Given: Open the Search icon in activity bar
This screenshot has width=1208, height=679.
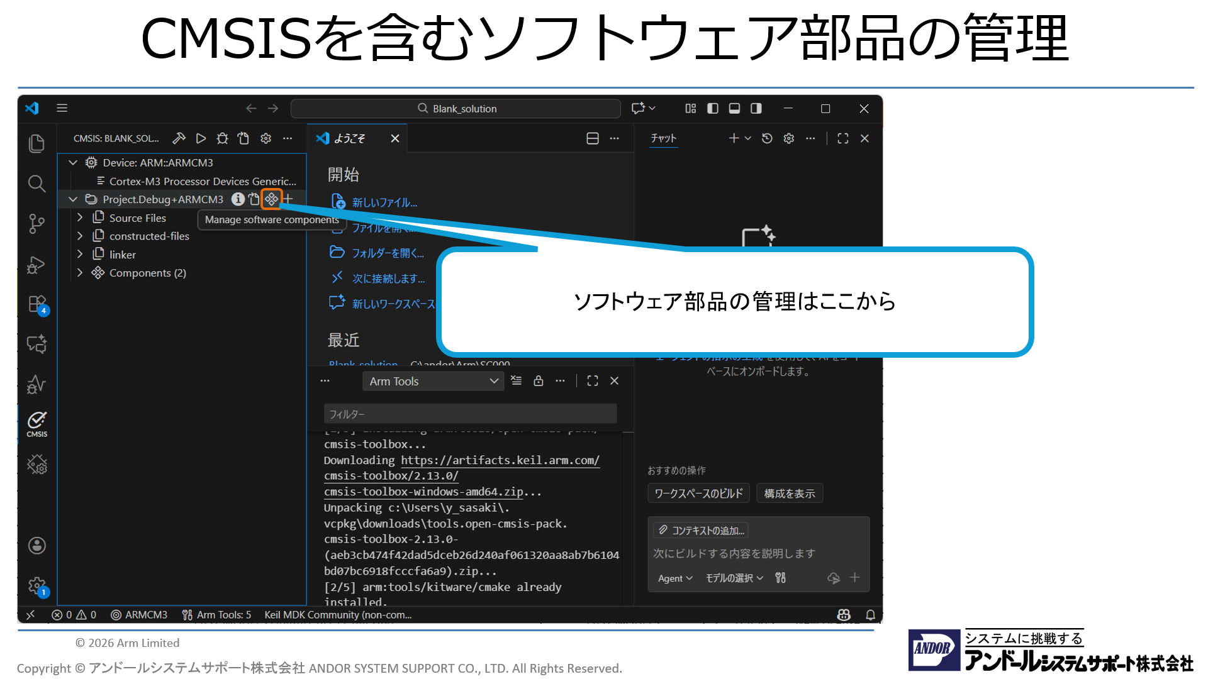Looking at the screenshot, I should (36, 184).
